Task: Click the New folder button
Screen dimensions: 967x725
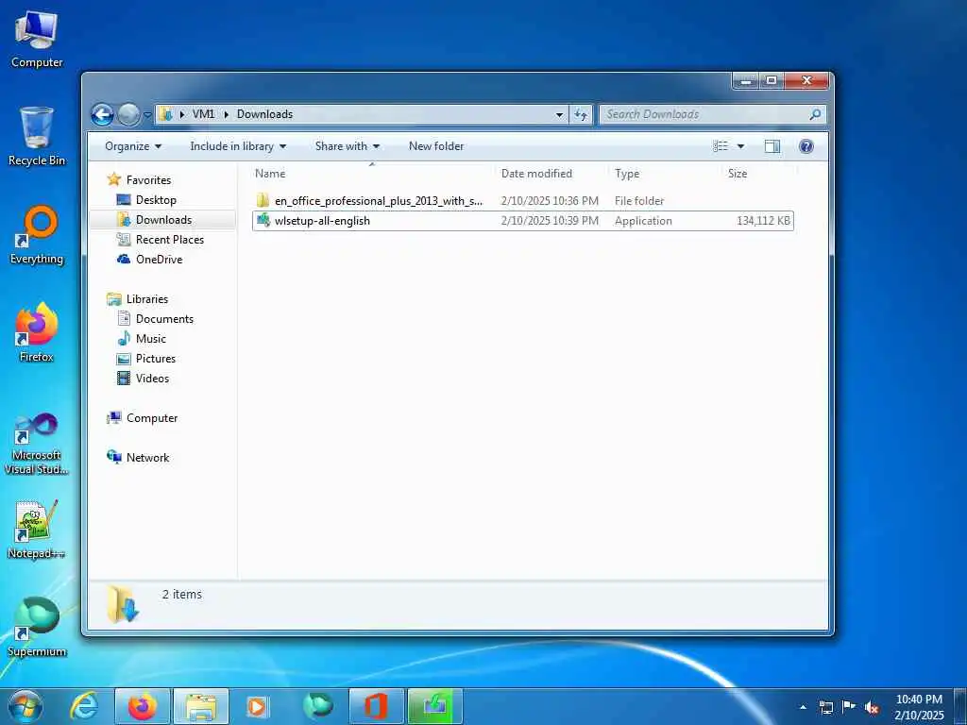Action: click(x=436, y=146)
